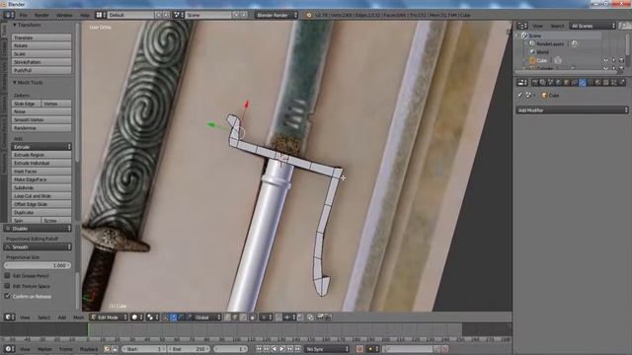Click Extrude Region button
Screen dimensions: 632x355
tap(41, 155)
